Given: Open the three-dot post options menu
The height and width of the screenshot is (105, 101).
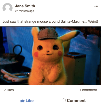Looking at the screenshot, I should coord(96,6).
